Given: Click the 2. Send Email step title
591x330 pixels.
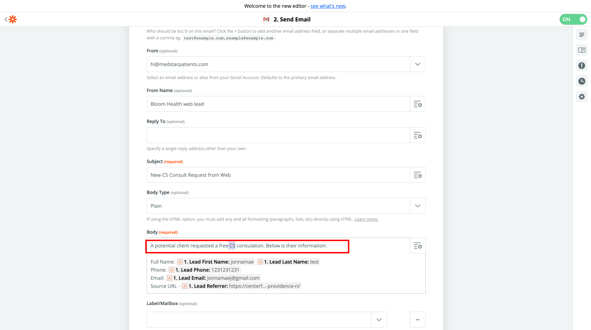Looking at the screenshot, I should (x=292, y=19).
